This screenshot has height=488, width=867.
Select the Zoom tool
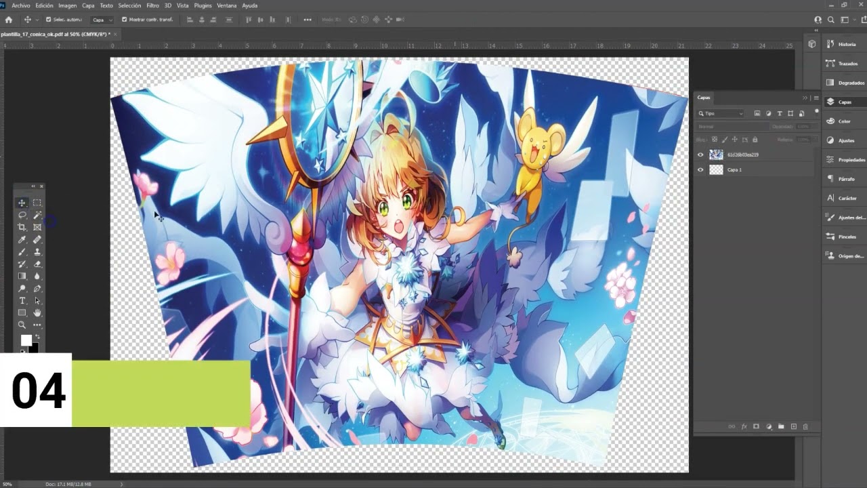(x=22, y=325)
